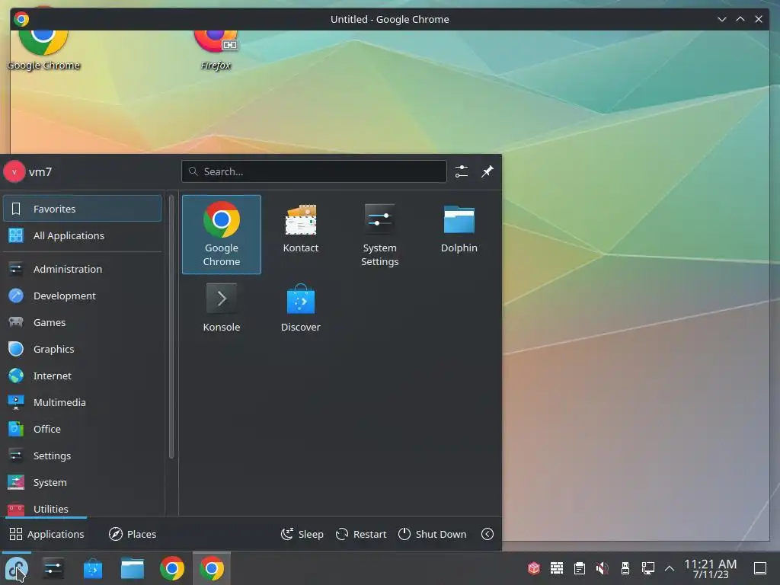Open the Utilities category
This screenshot has height=585, width=780.
tap(82, 507)
